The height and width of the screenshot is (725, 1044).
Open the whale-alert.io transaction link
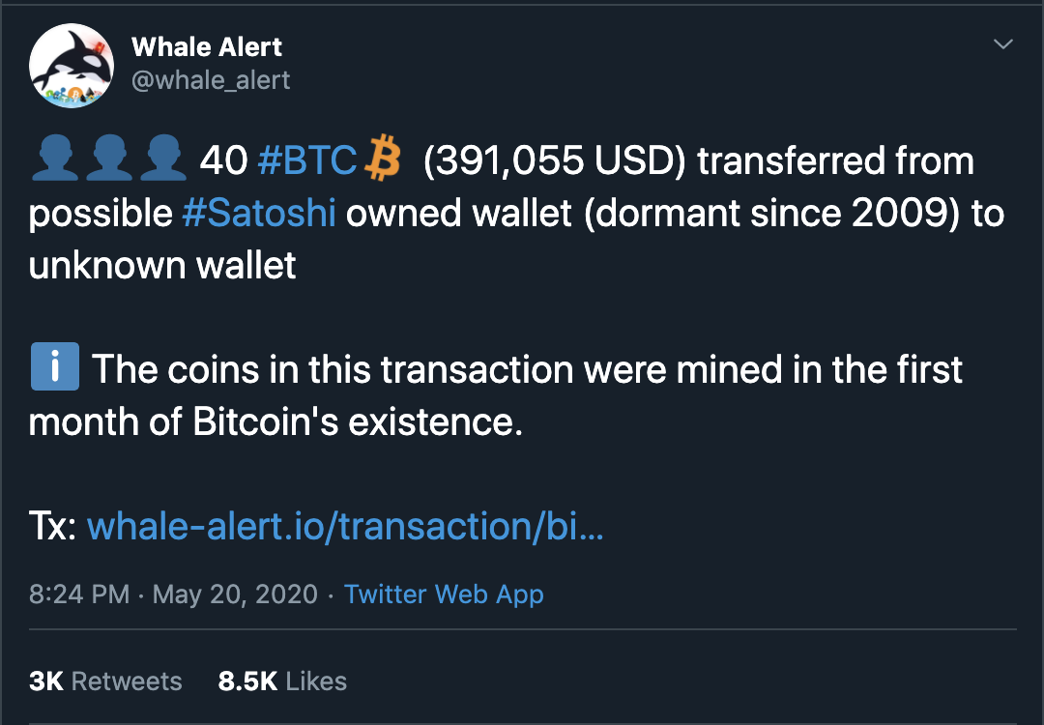(345, 527)
